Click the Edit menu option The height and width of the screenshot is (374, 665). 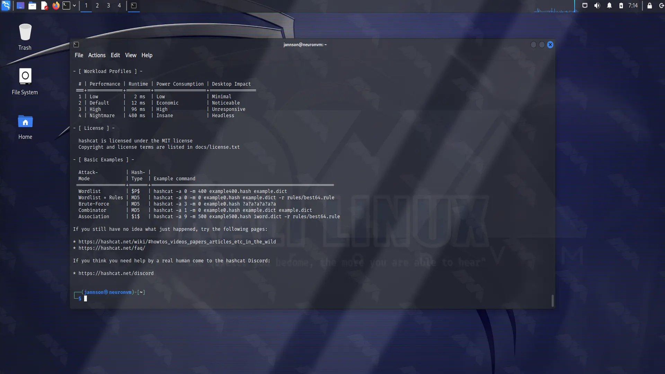pos(115,55)
